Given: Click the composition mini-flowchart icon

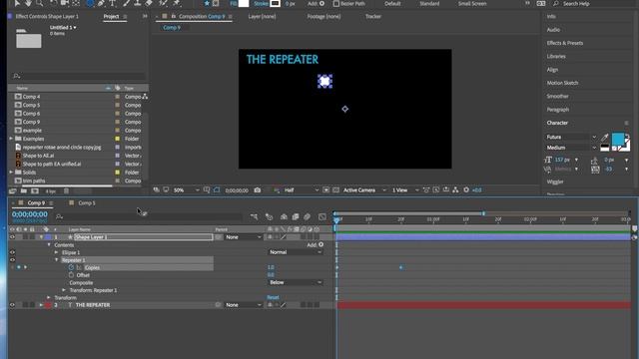Looking at the screenshot, I should coord(254,217).
